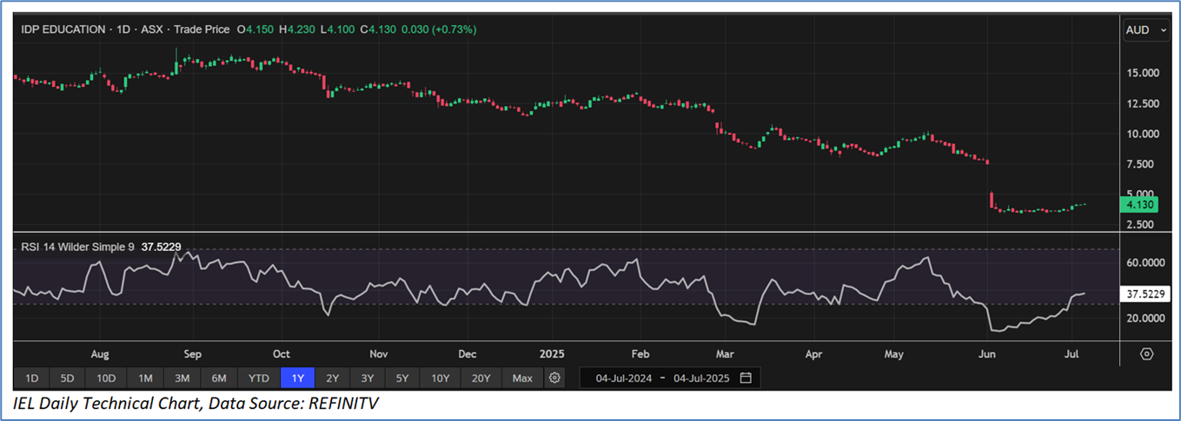
Task: Click the end date 04-Jul-2025
Action: (x=700, y=378)
